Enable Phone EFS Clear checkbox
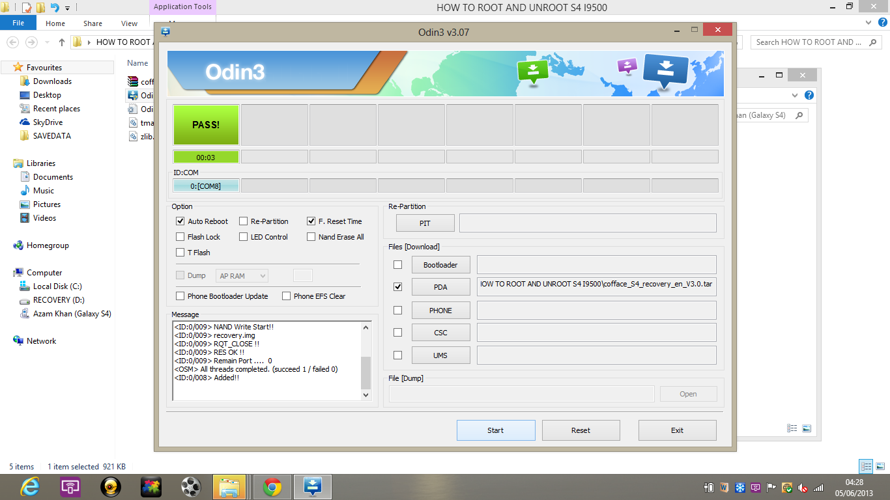This screenshot has width=890, height=500. pos(287,296)
